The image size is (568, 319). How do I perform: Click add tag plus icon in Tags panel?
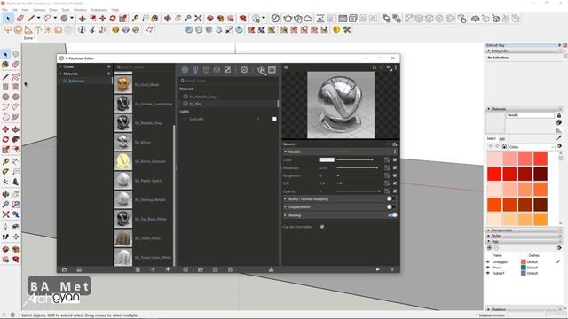[489, 248]
